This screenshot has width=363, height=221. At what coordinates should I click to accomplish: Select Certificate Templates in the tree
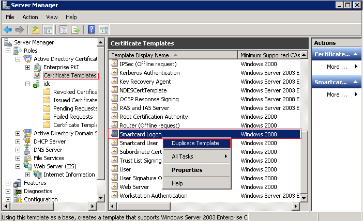click(x=70, y=75)
